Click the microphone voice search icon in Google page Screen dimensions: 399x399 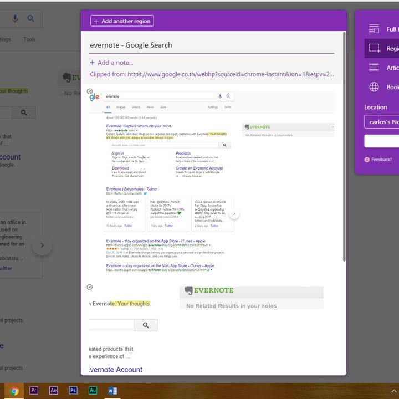15,19
